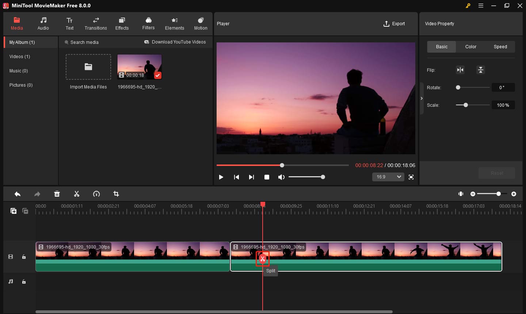Viewport: 526px width, 314px height.
Task: Add a new track
Action: [14, 211]
